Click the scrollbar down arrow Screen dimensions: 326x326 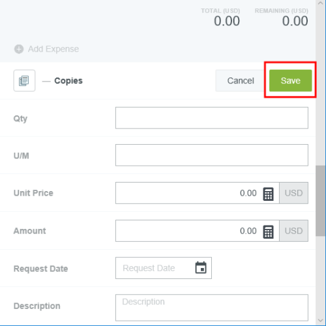321,320
